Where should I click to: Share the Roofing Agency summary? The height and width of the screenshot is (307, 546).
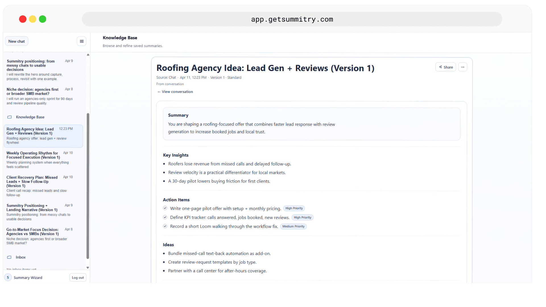[446, 67]
